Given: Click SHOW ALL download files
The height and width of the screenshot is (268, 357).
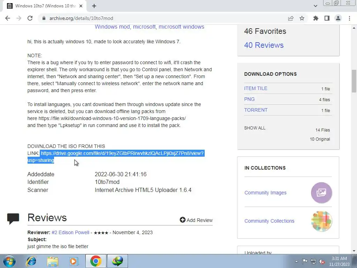Looking at the screenshot, I should click(255, 128).
